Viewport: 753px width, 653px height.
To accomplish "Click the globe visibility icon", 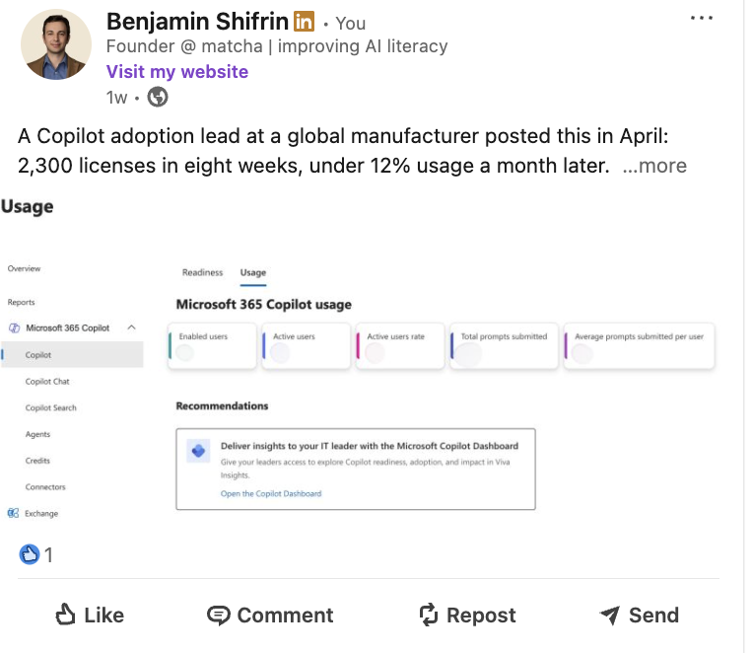I will click(158, 97).
